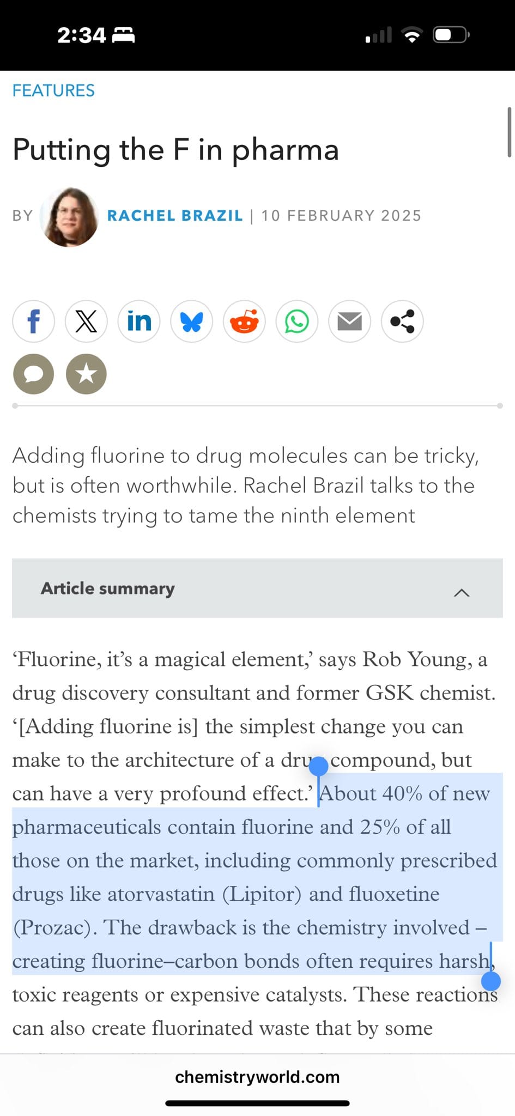Share article on LinkedIn
515x1116 pixels.
(139, 322)
